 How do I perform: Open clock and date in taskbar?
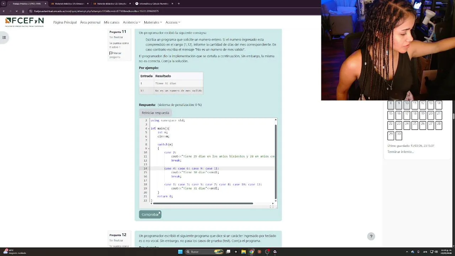point(446,252)
